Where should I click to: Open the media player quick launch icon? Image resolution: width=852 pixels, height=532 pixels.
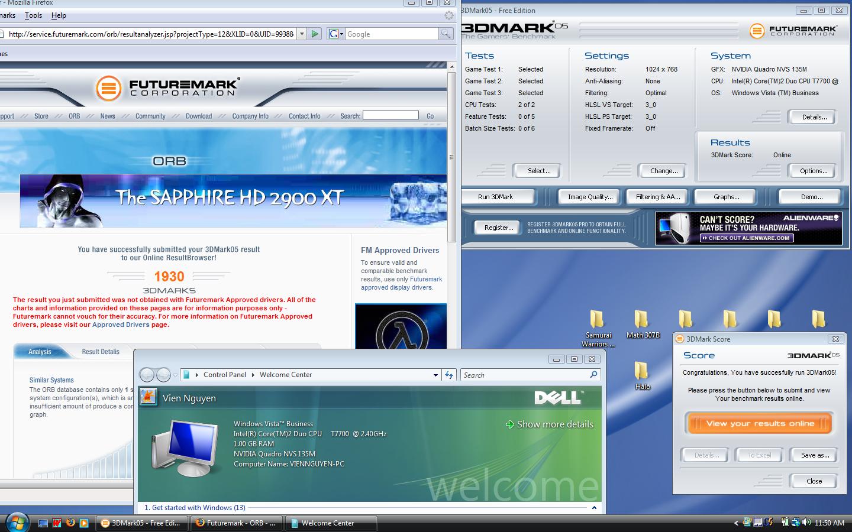pos(84,523)
